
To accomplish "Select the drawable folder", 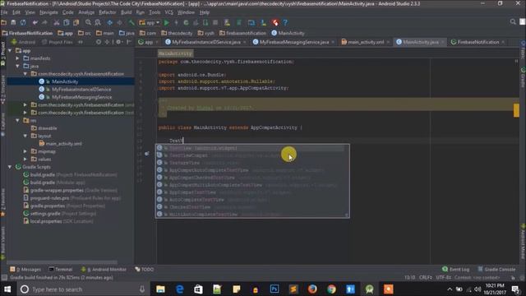I will (48, 128).
